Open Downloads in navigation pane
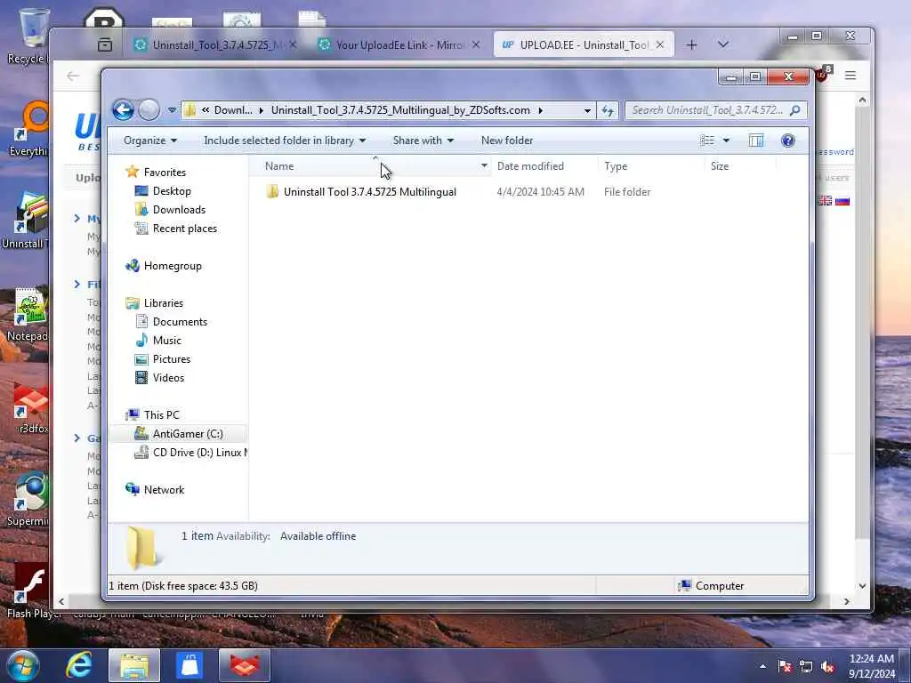Screen dimensions: 911x683 tap(179, 210)
